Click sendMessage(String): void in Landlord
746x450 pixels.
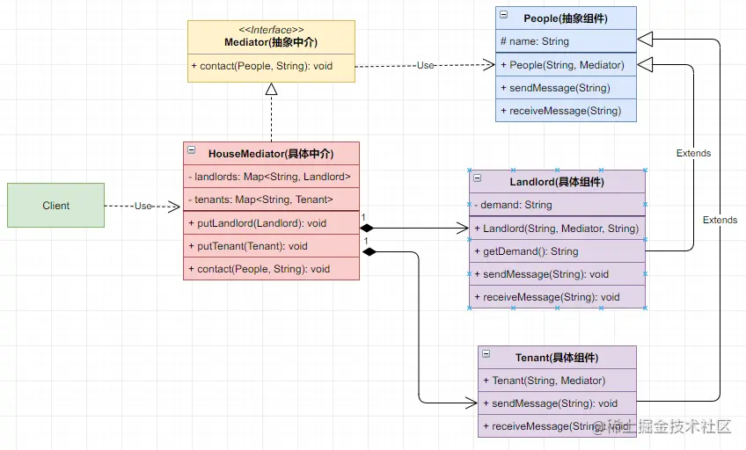(x=557, y=273)
